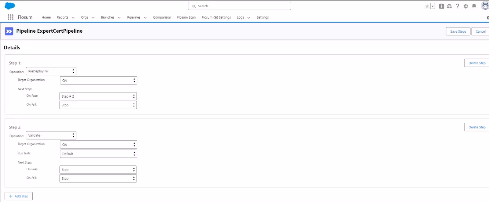This screenshot has width=489, height=202.
Task: Open the Help question mark icon
Action: (x=458, y=6)
